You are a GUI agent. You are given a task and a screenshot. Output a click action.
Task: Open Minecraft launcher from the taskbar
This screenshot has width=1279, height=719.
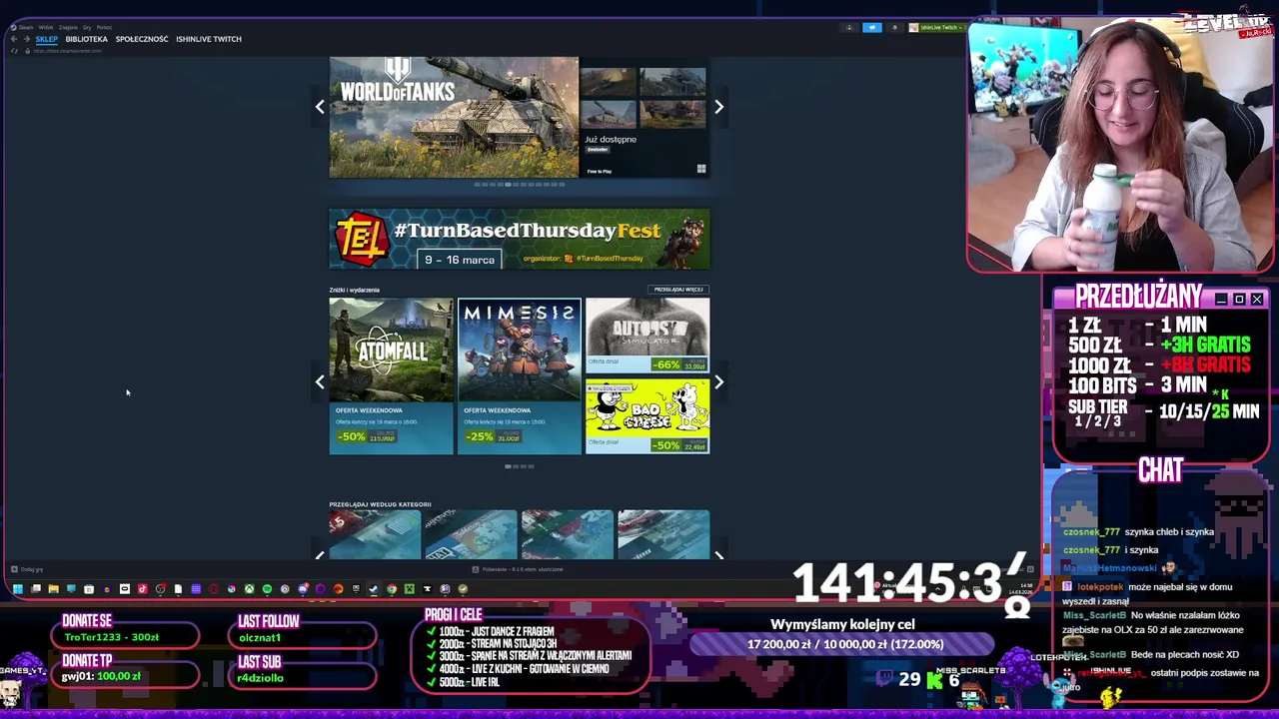410,589
